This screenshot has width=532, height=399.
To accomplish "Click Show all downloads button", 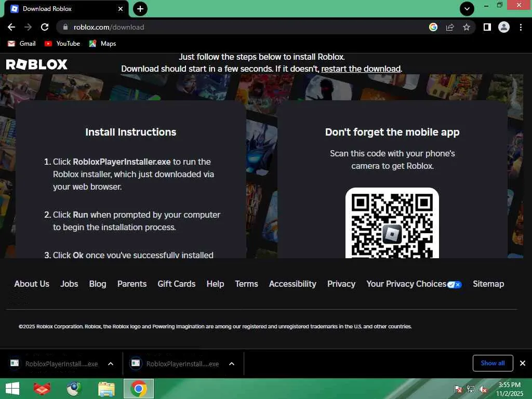I will point(493,363).
